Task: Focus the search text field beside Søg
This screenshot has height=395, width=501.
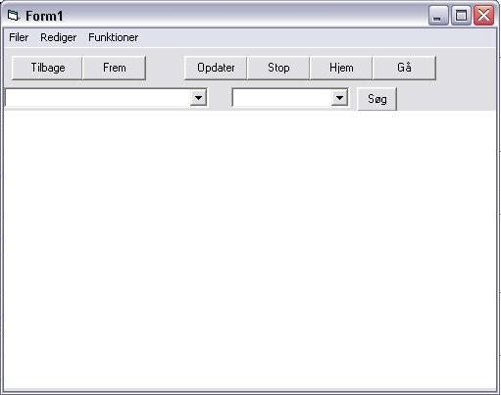Action: click(x=281, y=98)
